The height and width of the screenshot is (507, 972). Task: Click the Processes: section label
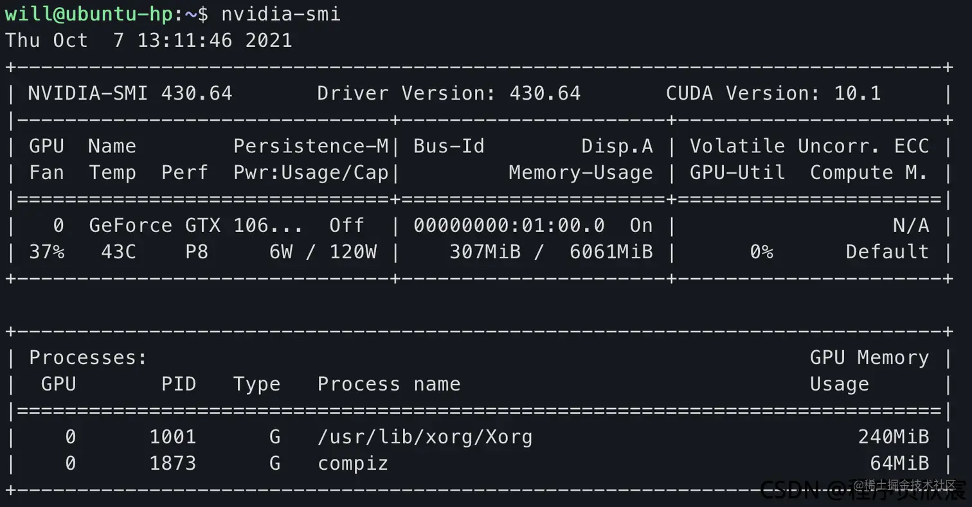(88, 357)
